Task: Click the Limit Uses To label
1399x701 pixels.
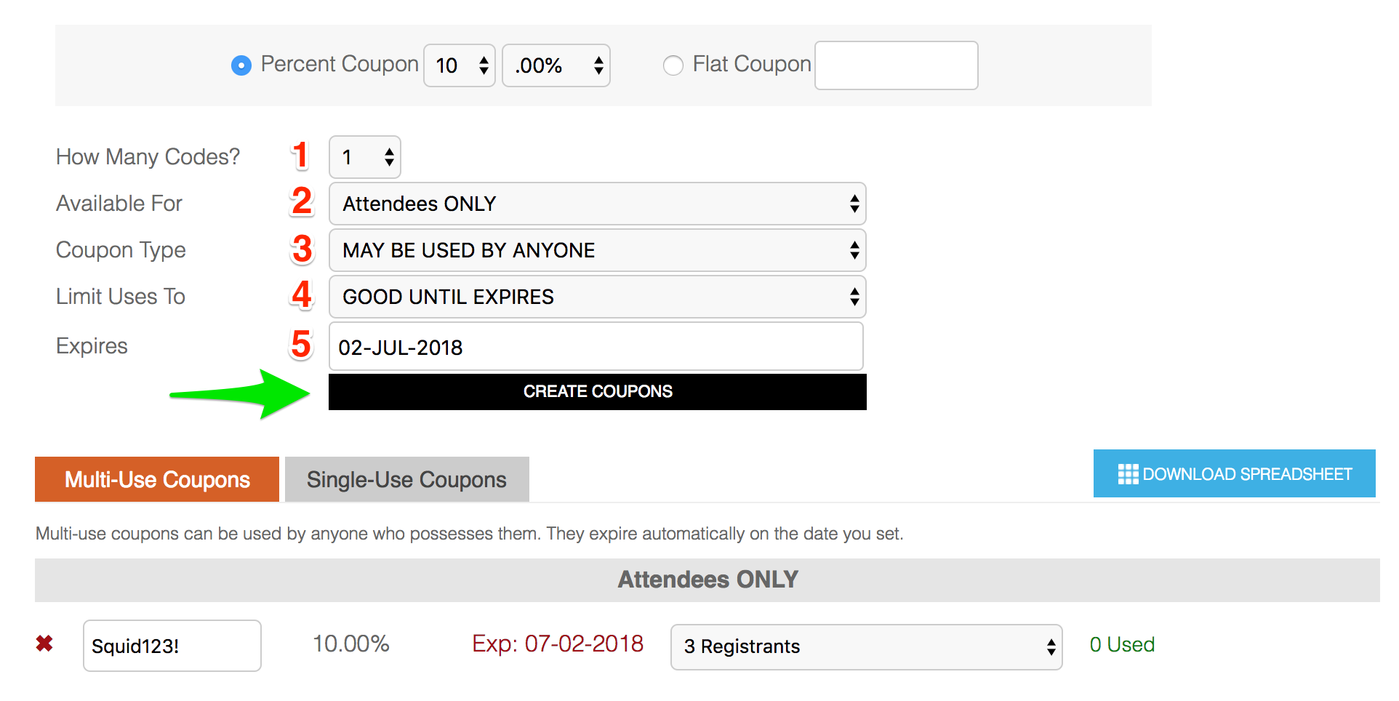Action: click(121, 297)
